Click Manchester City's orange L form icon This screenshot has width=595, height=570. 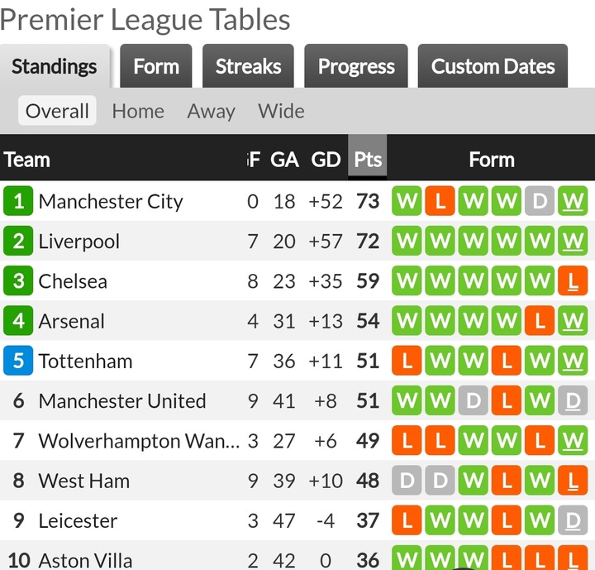coord(440,201)
